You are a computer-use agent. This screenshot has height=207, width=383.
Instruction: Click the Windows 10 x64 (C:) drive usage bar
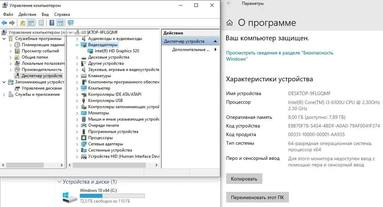(112, 196)
